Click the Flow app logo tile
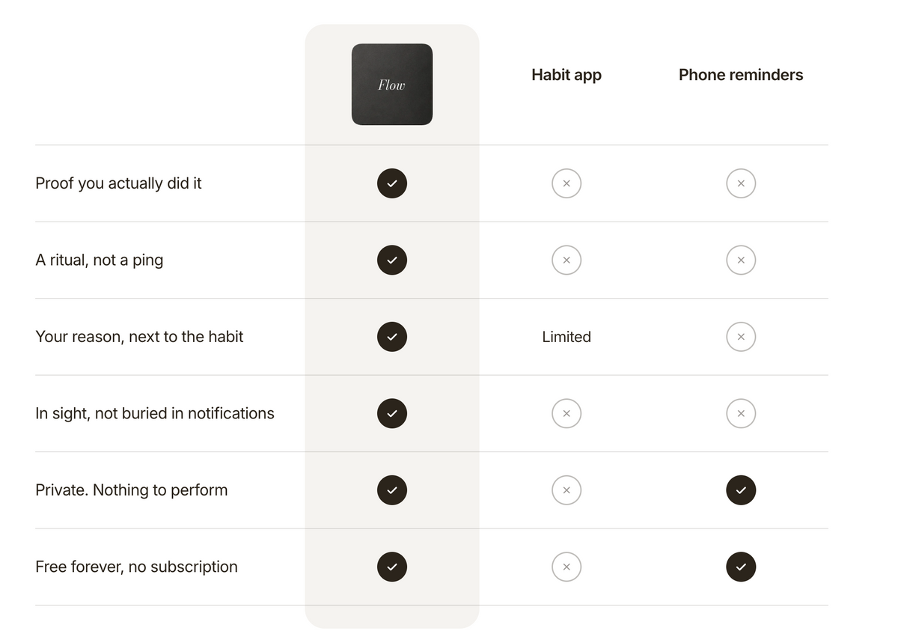This screenshot has height=640, width=898. point(392,85)
